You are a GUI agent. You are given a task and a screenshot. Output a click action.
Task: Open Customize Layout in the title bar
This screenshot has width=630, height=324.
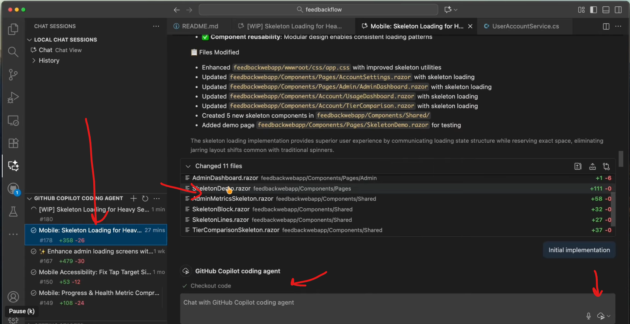[x=581, y=10]
